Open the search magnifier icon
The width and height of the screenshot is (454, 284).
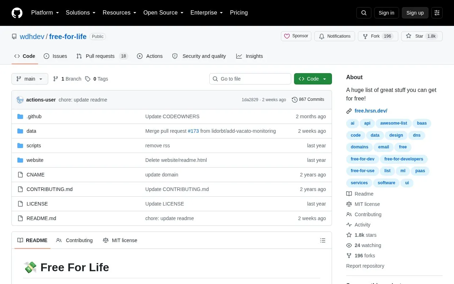point(364,13)
